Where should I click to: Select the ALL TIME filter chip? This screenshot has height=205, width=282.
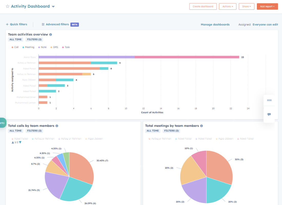[15, 39]
